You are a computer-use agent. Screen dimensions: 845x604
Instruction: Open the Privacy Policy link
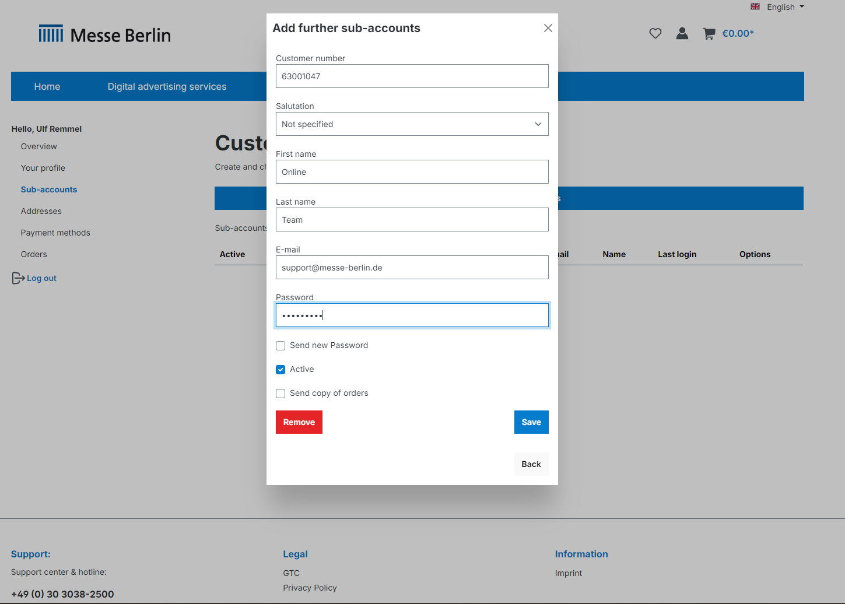[x=310, y=588]
